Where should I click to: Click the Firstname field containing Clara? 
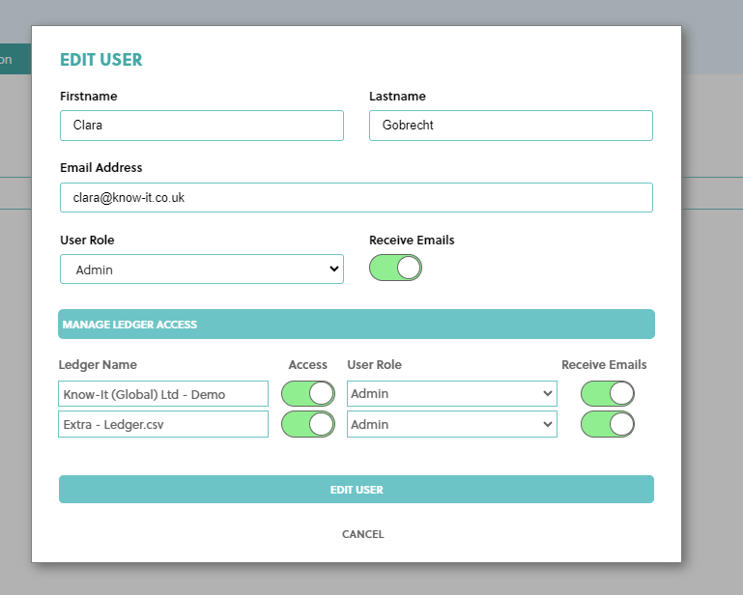coord(202,126)
